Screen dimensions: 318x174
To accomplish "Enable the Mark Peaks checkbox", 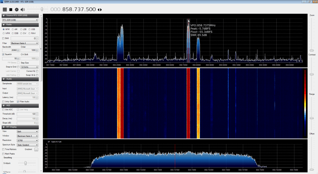I will (3, 154).
